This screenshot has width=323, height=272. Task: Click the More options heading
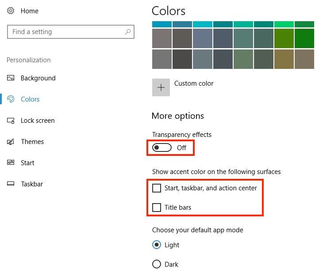(177, 116)
